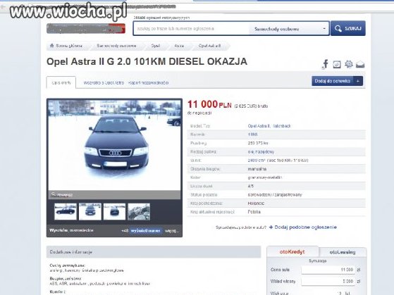
Task: Click the SZUKAJ search button
Action: click(347, 28)
